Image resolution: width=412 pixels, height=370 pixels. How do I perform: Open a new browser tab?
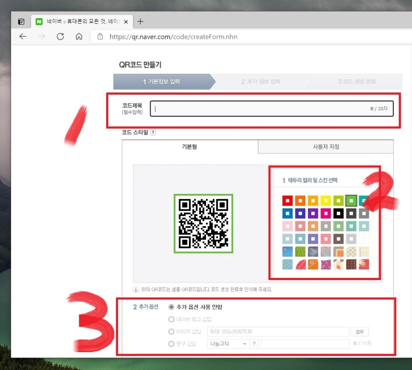[140, 22]
